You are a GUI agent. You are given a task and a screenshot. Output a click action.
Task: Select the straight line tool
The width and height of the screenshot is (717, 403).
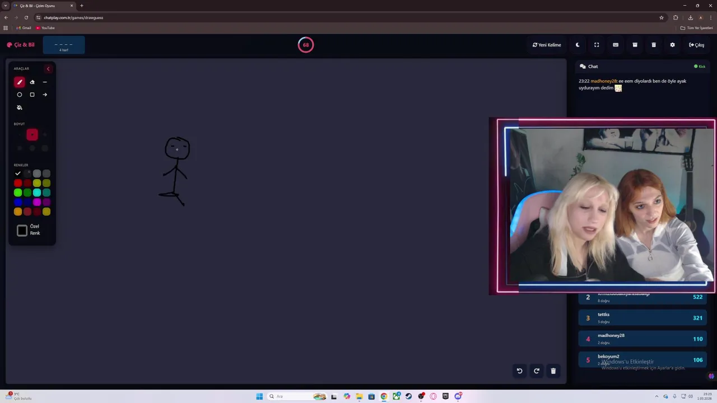click(x=45, y=82)
